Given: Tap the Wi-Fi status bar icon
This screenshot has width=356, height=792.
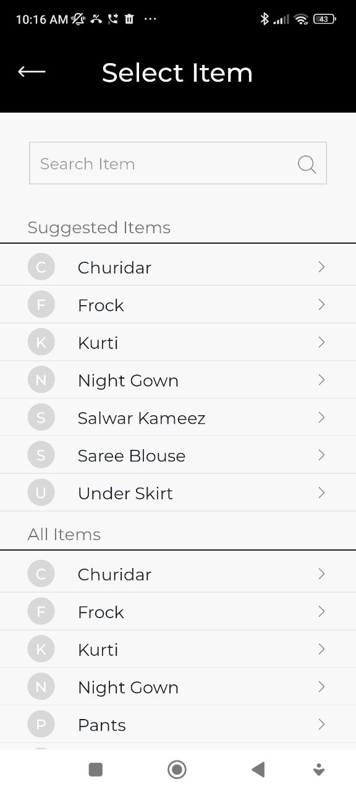Looking at the screenshot, I should click(x=300, y=19).
